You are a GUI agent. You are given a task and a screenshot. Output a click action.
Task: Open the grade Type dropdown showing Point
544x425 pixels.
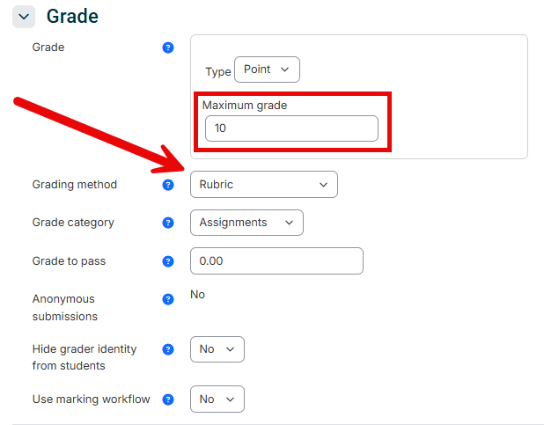267,70
